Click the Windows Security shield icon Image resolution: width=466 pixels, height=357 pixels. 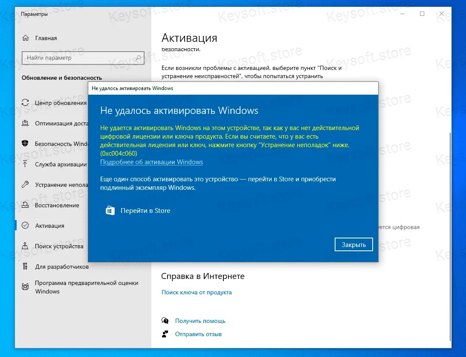pyautogui.click(x=25, y=144)
